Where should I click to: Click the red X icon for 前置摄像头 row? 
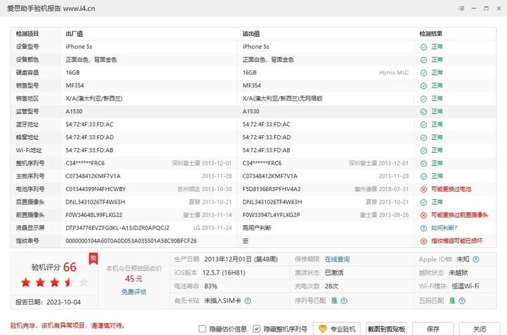pos(423,215)
